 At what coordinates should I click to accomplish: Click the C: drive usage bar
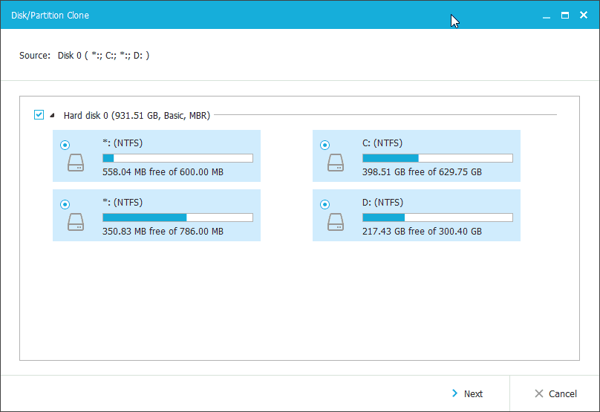[x=437, y=158]
